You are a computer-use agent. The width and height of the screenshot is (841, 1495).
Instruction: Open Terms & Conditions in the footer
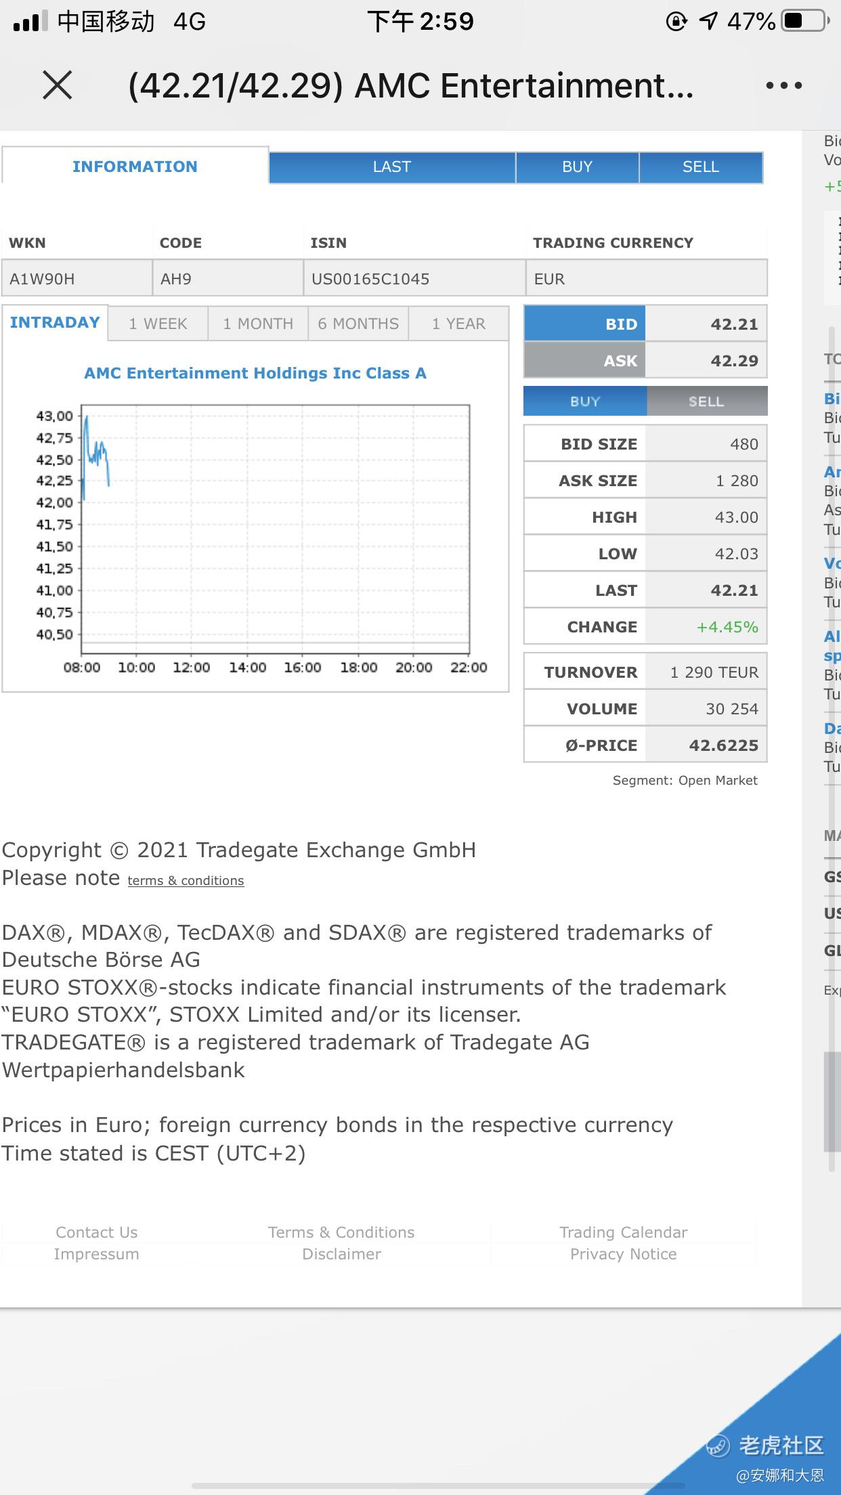point(341,1232)
